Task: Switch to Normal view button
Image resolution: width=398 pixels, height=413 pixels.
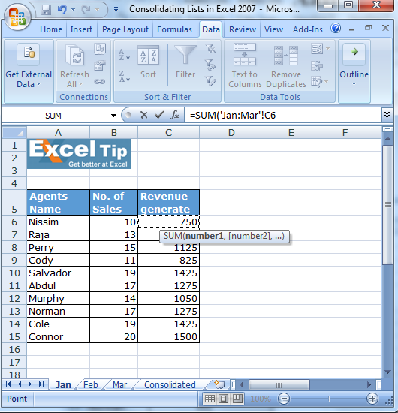Action: [210, 399]
